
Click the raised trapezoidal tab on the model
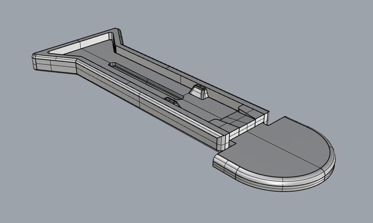(199, 91)
